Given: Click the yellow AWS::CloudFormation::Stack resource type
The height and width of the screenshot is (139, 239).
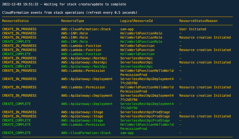Looking at the screenshot, I should (86, 29).
